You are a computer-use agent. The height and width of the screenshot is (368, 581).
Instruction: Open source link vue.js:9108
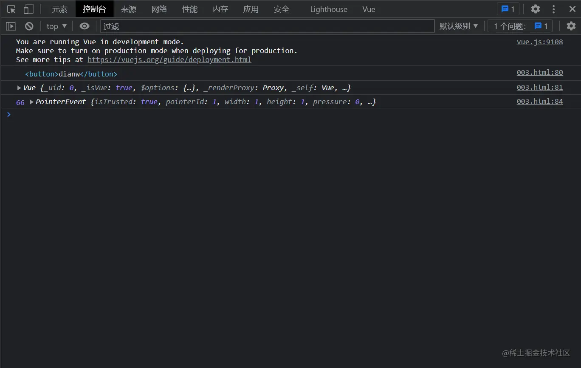pos(540,42)
